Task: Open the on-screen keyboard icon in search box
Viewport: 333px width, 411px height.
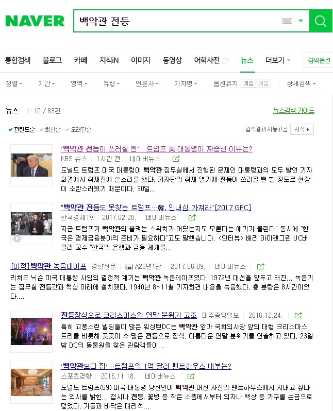Action: (287, 21)
